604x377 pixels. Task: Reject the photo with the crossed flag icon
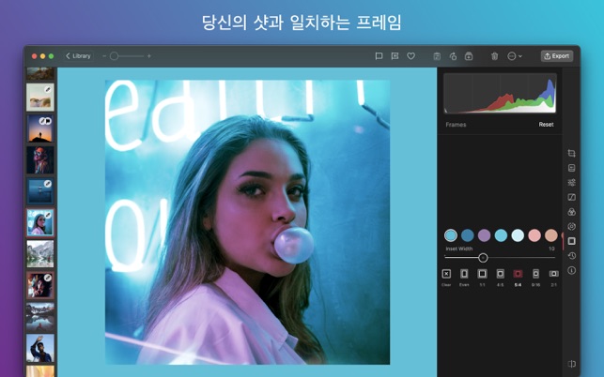pos(395,56)
